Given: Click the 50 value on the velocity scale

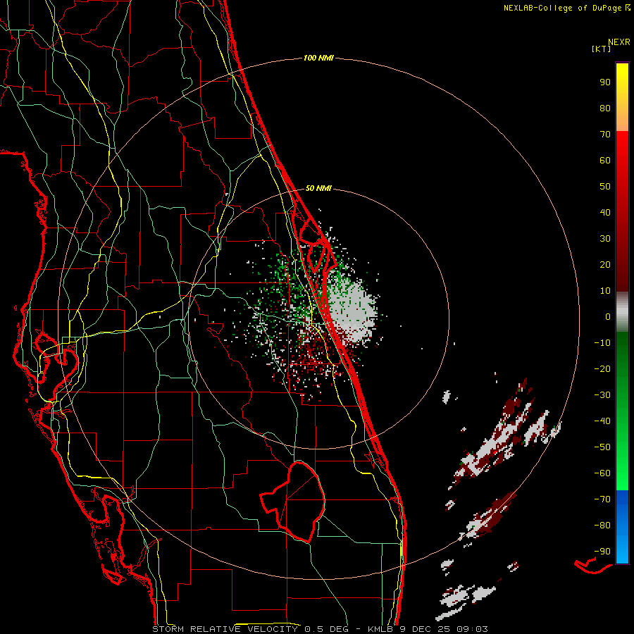Looking at the screenshot, I should [605, 187].
